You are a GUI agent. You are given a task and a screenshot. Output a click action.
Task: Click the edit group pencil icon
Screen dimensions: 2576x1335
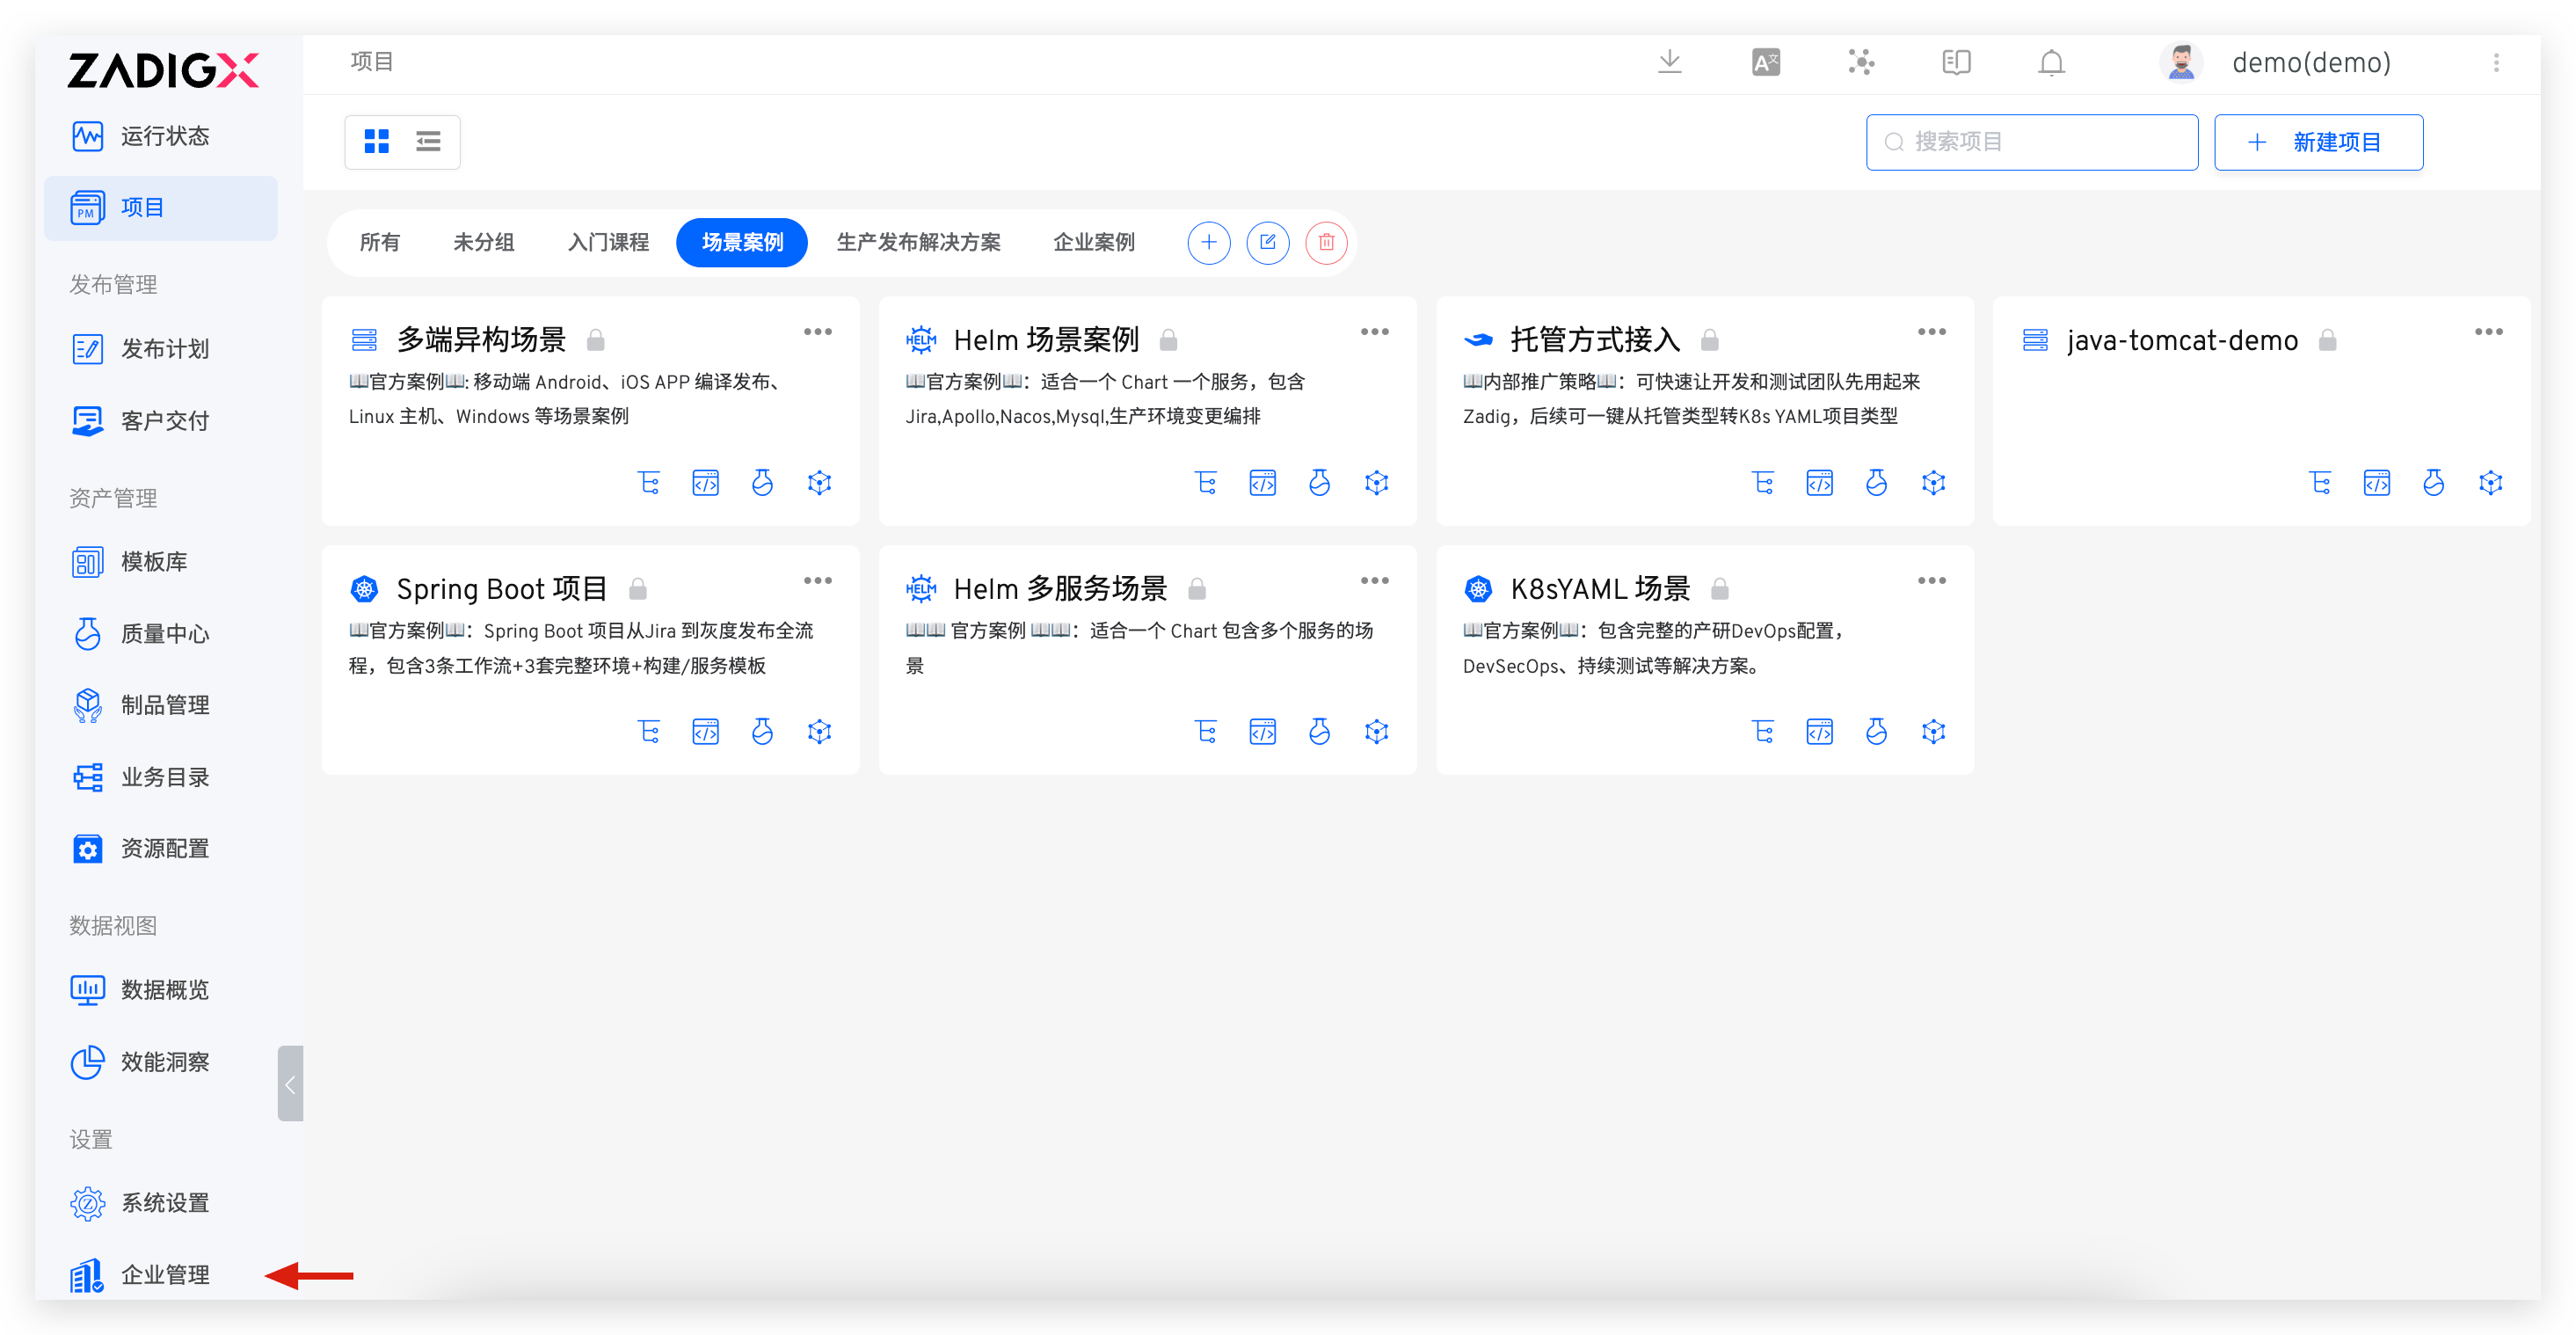(x=1267, y=242)
